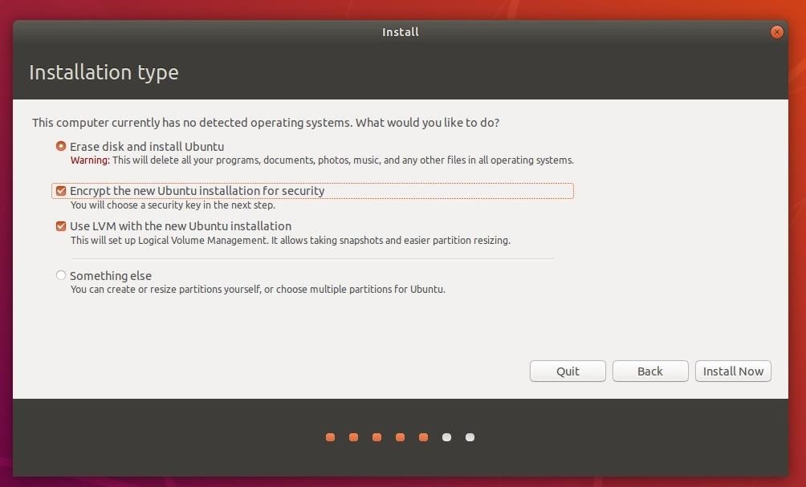Click the orange close icon in titlebar
806x487 pixels.
tap(776, 32)
